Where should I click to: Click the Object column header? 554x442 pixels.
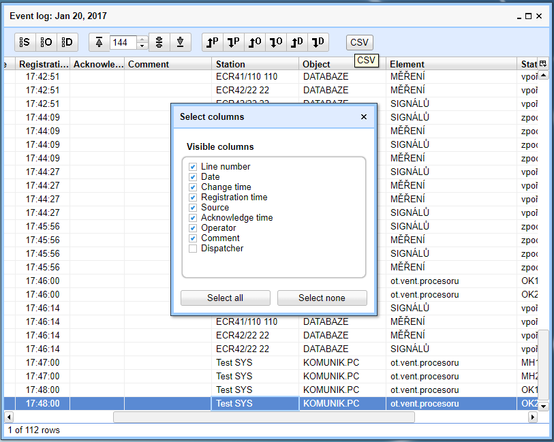(342, 64)
